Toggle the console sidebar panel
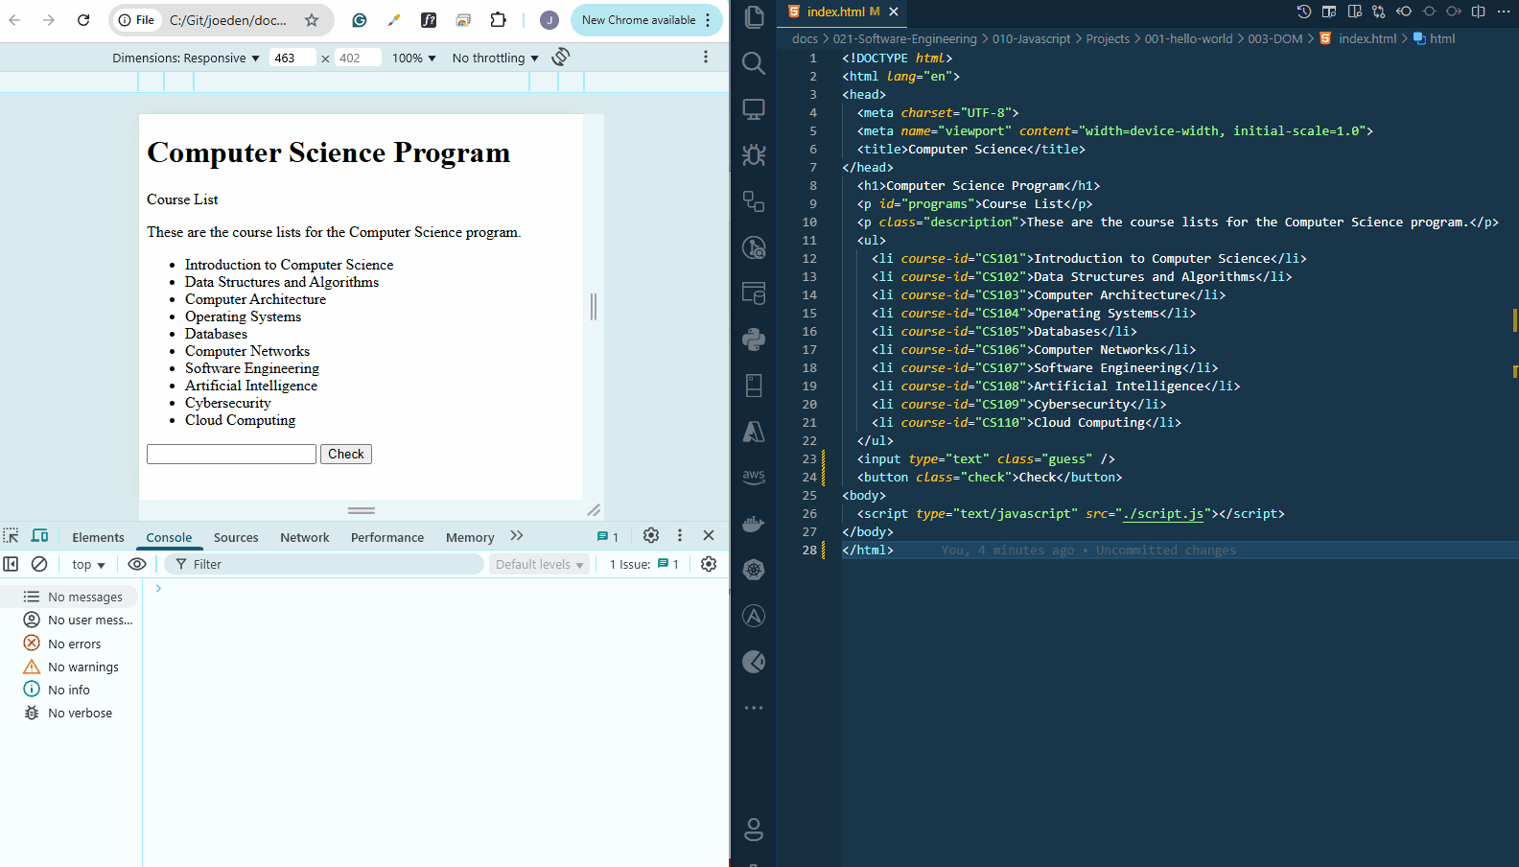The width and height of the screenshot is (1519, 867). click(11, 564)
